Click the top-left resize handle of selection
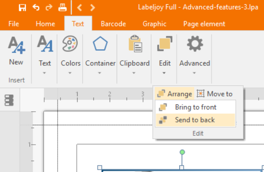 [99, 167]
